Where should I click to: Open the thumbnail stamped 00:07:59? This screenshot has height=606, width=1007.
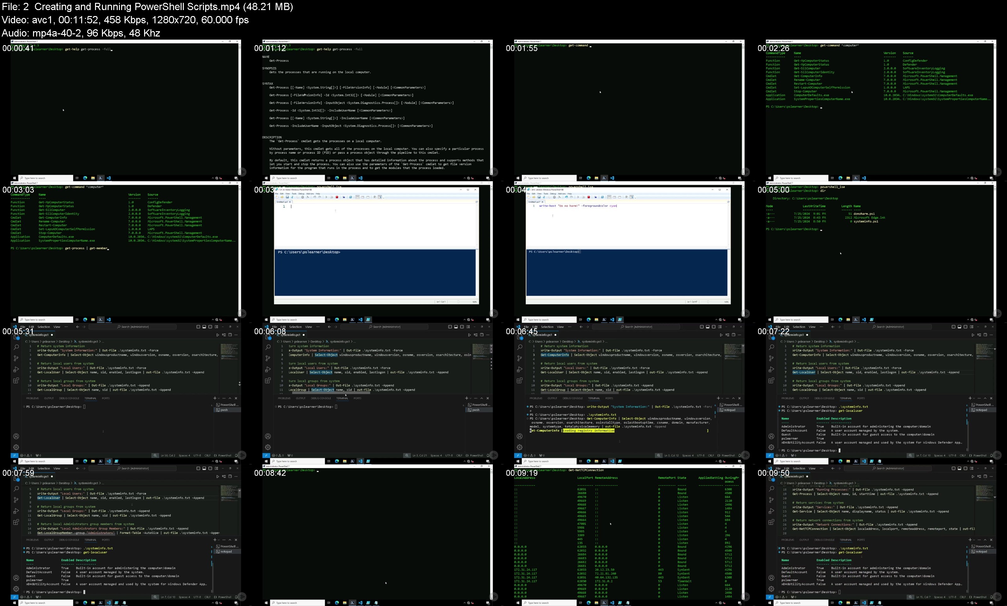coord(126,535)
